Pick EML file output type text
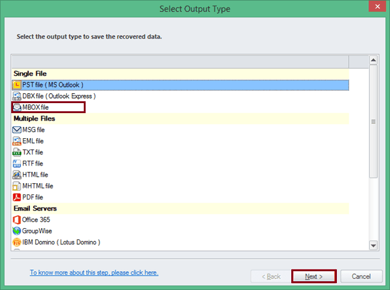 33,141
